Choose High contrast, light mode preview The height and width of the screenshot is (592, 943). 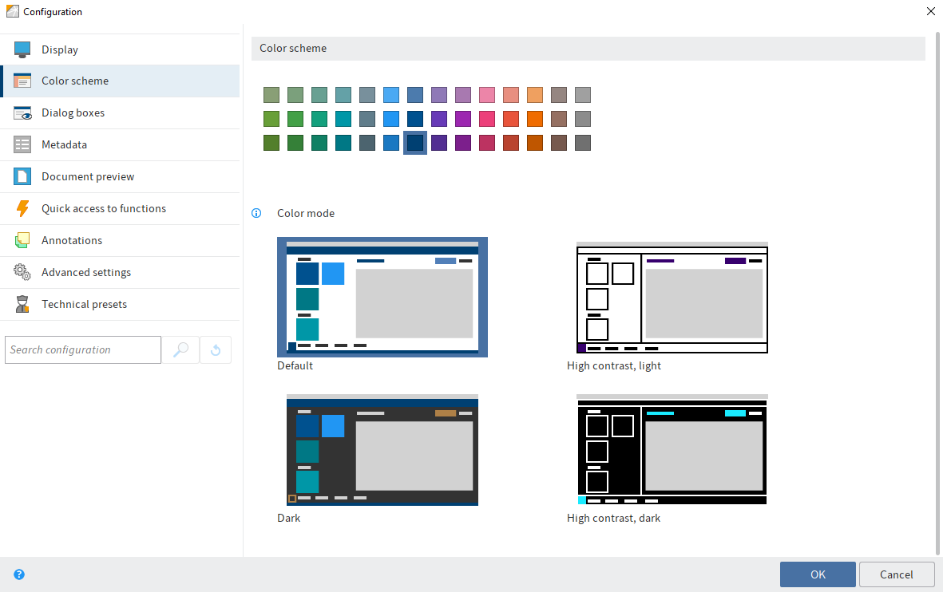tap(672, 298)
